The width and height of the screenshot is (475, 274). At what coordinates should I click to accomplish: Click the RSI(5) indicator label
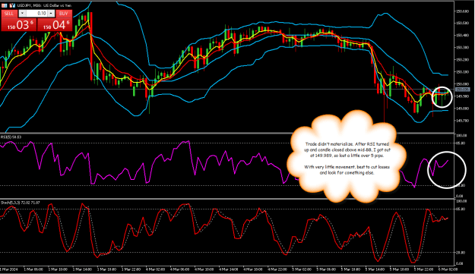pos(11,137)
